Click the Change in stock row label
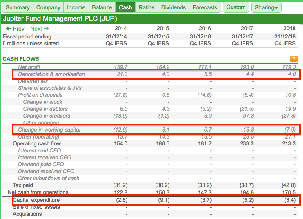 click(x=43, y=102)
